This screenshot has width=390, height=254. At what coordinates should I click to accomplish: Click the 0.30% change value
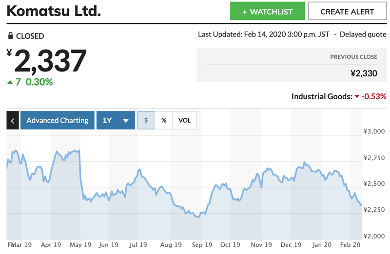[x=39, y=82]
